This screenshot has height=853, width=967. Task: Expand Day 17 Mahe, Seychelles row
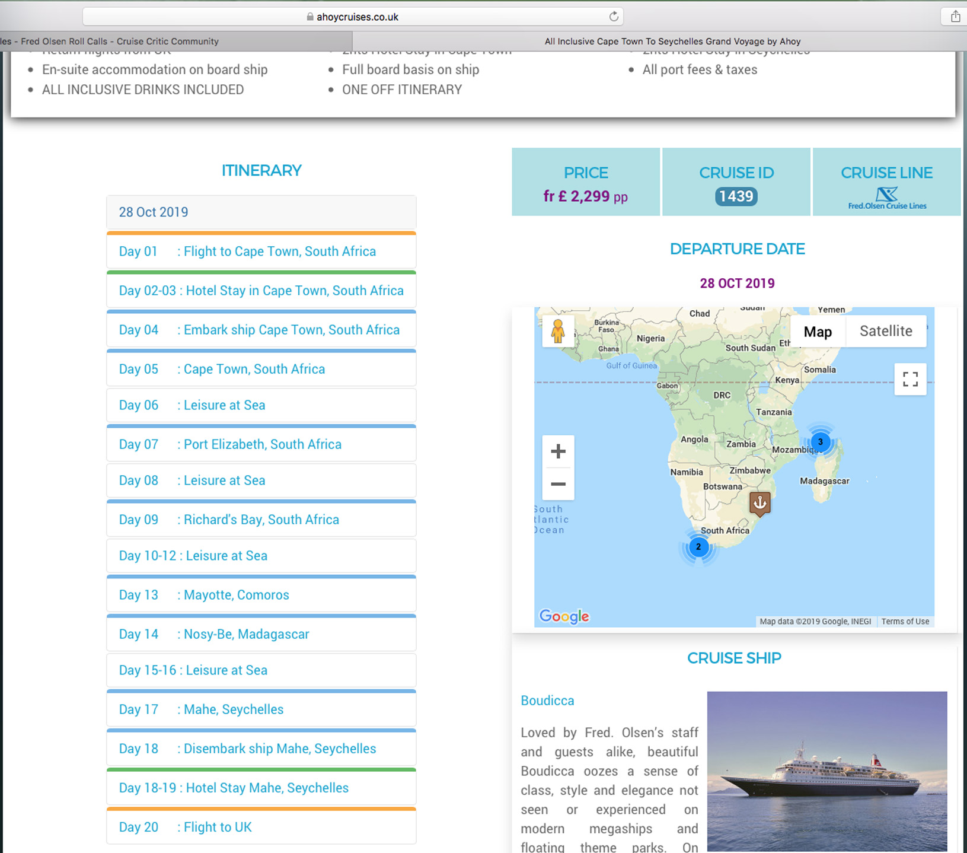[261, 709]
